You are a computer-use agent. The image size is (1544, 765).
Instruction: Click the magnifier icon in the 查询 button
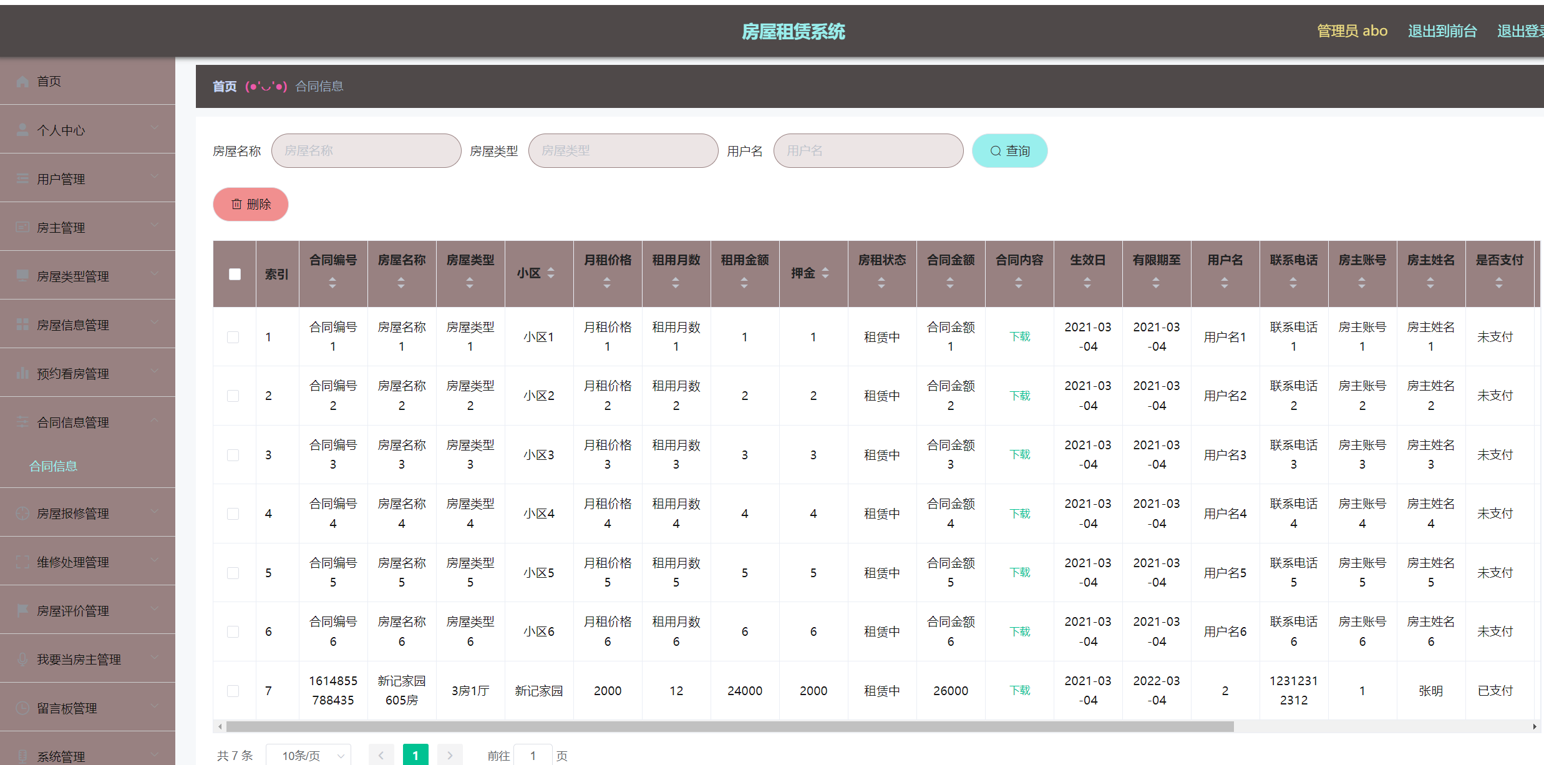[996, 150]
